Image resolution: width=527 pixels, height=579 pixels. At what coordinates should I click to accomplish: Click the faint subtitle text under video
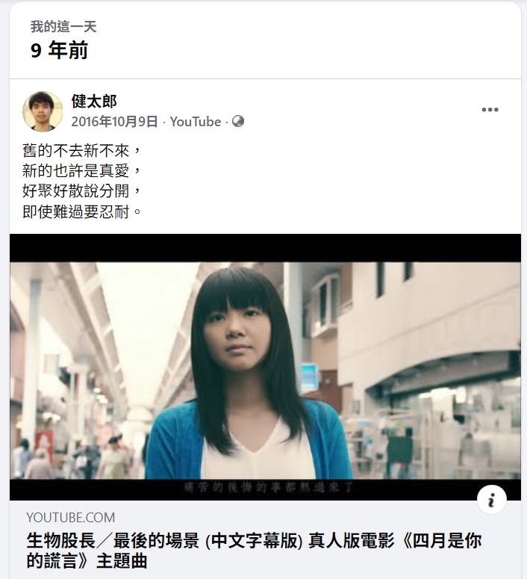coord(268,487)
